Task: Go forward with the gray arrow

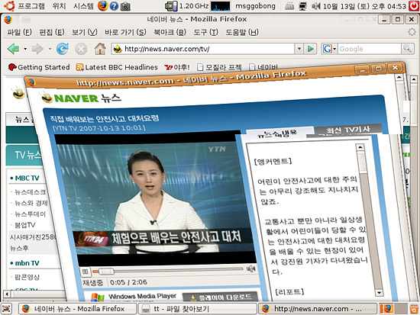Action: 37,49
